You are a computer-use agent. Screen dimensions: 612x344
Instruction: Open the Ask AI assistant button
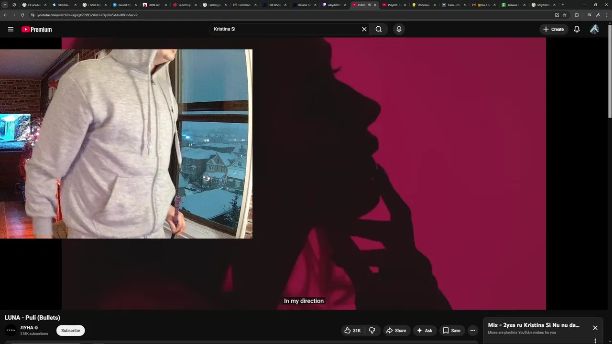tap(425, 330)
